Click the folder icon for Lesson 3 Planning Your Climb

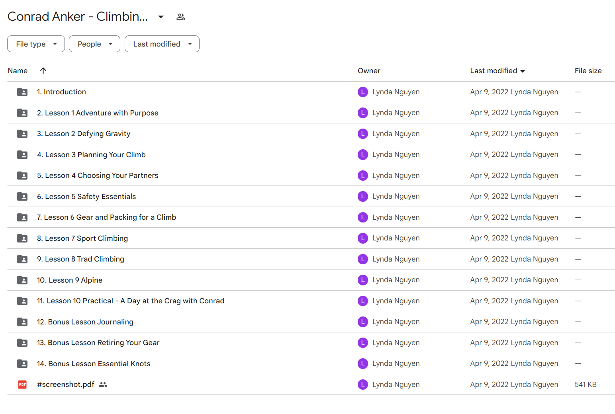pos(22,155)
